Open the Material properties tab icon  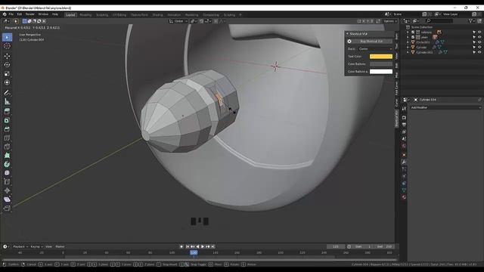(x=404, y=197)
